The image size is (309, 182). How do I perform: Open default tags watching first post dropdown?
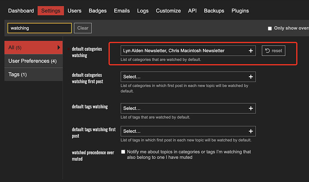click(188, 131)
